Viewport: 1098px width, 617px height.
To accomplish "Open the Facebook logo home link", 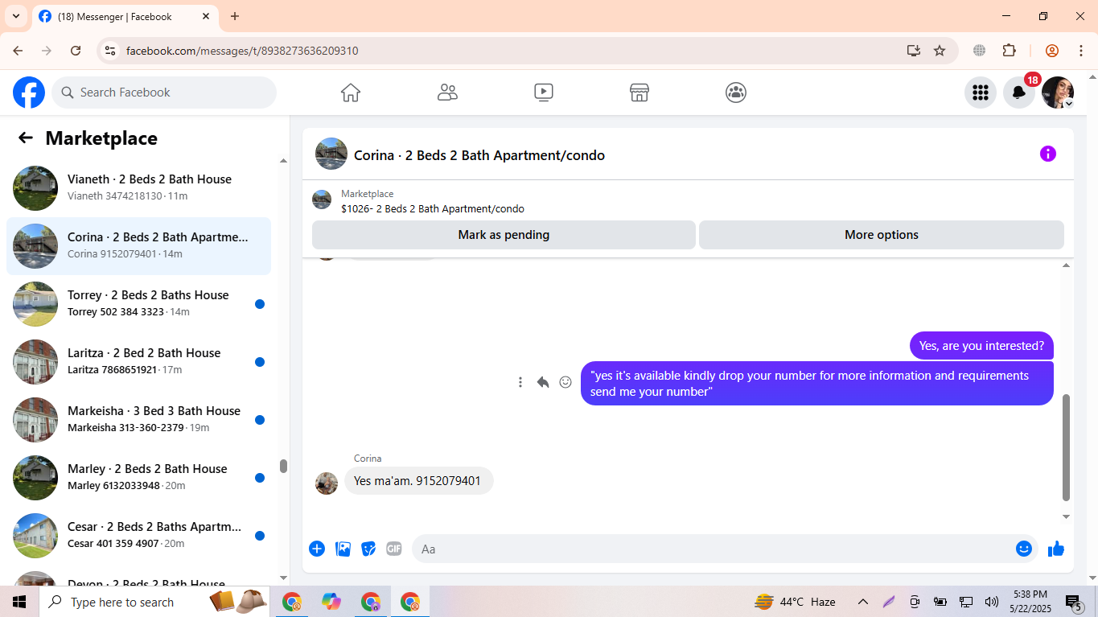I will point(29,93).
